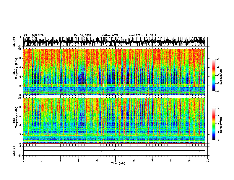The width and height of the screenshot is (234, 180).
Task: Click time axis tick label "1"
Action: [42, 161]
